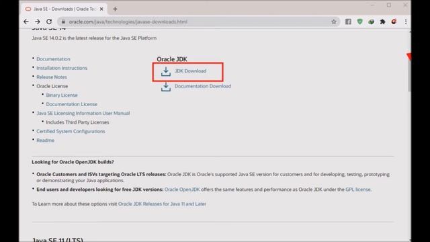View site info via the padlock icon
Image resolution: width=430 pixels, height=242 pixels.
tap(63, 22)
